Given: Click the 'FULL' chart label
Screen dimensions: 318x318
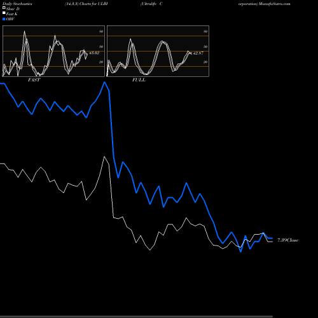Looking at the screenshot, I should pyautogui.click(x=139, y=80).
